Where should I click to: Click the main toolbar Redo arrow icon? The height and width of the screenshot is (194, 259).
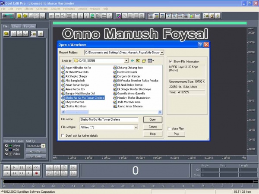coord(57,16)
